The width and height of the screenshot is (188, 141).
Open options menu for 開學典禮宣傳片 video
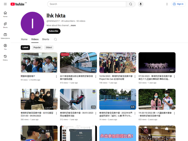click(56, 76)
